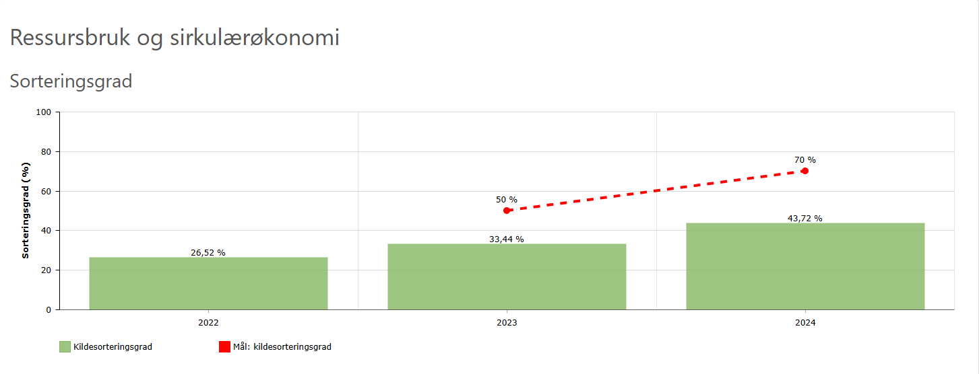Toggle the Kildesorteringsgrad legend label
Viewport: 979px width, 374px height.
click(113, 347)
